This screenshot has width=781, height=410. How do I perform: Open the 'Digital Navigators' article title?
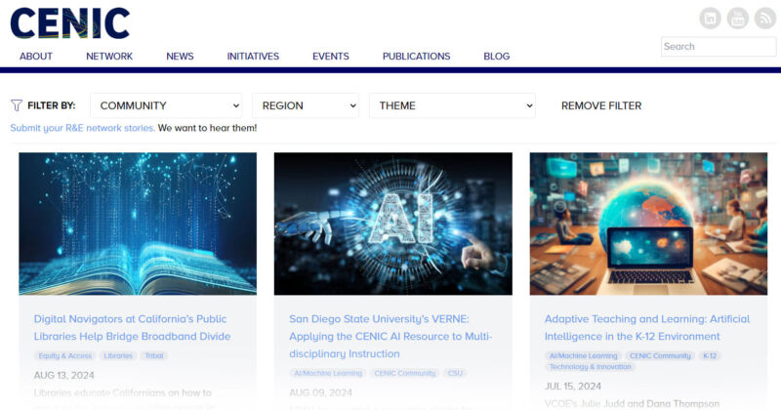point(132,327)
